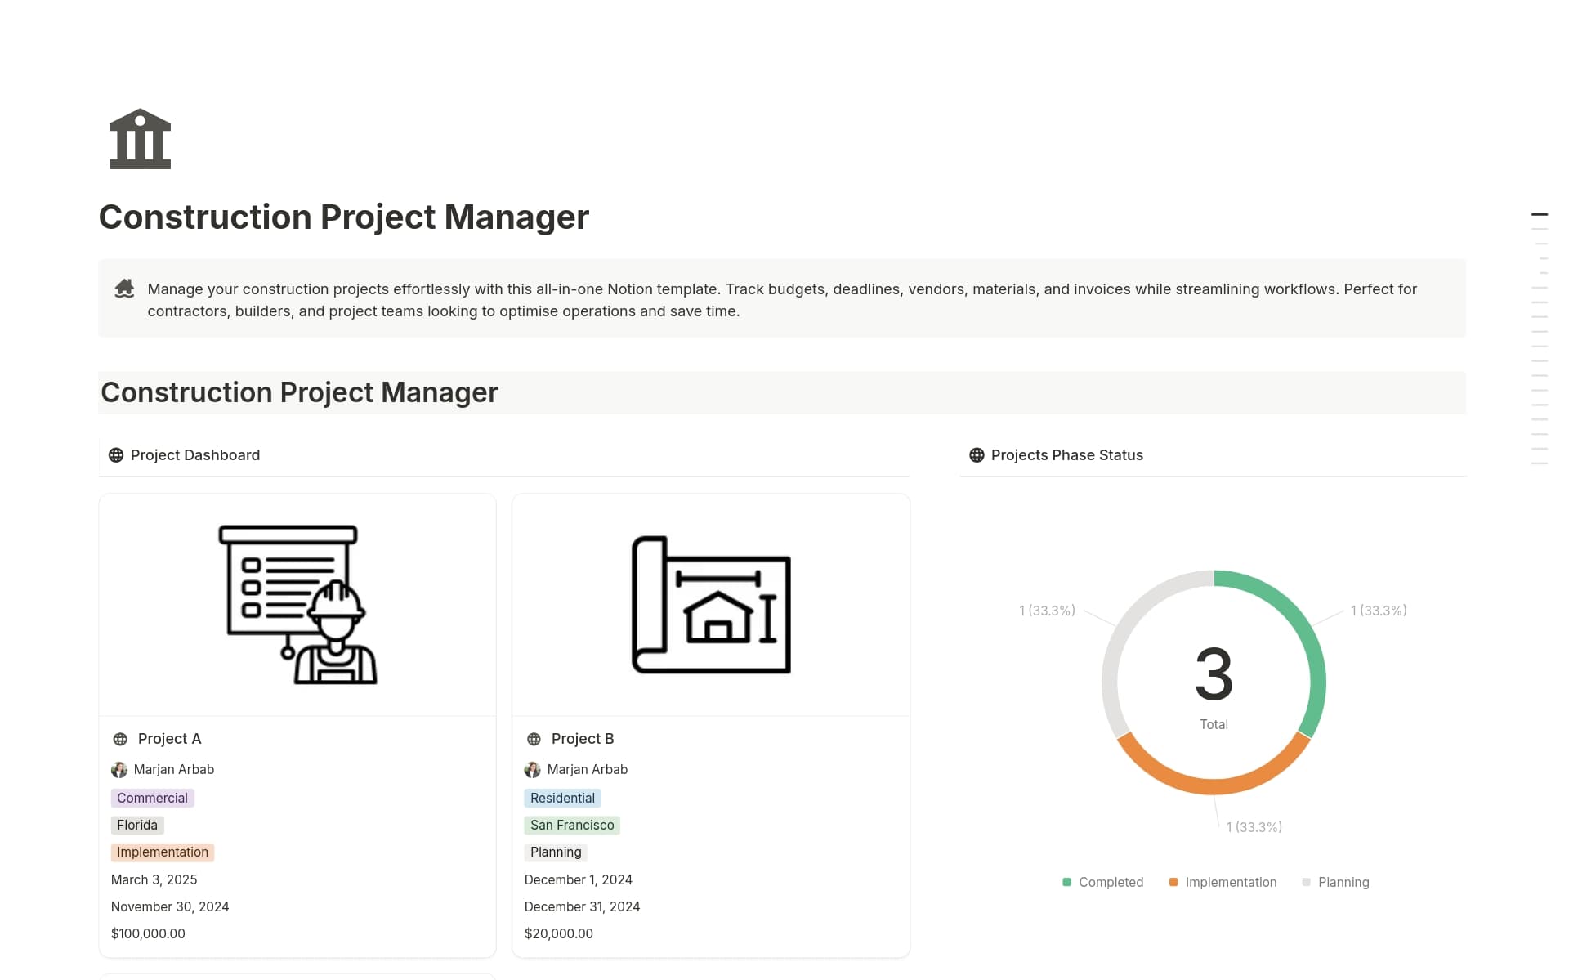
Task: Click Marjan Arbab's avatar under Project B
Action: pyautogui.click(x=533, y=769)
